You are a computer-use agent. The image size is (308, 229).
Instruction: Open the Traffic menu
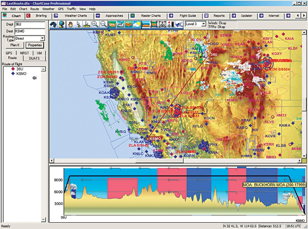coord(71,9)
